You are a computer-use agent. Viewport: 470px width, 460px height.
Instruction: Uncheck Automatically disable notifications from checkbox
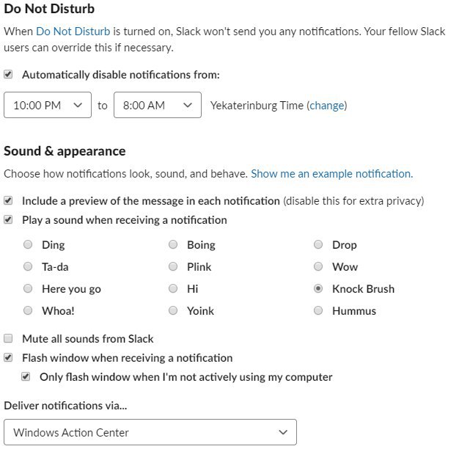8,74
